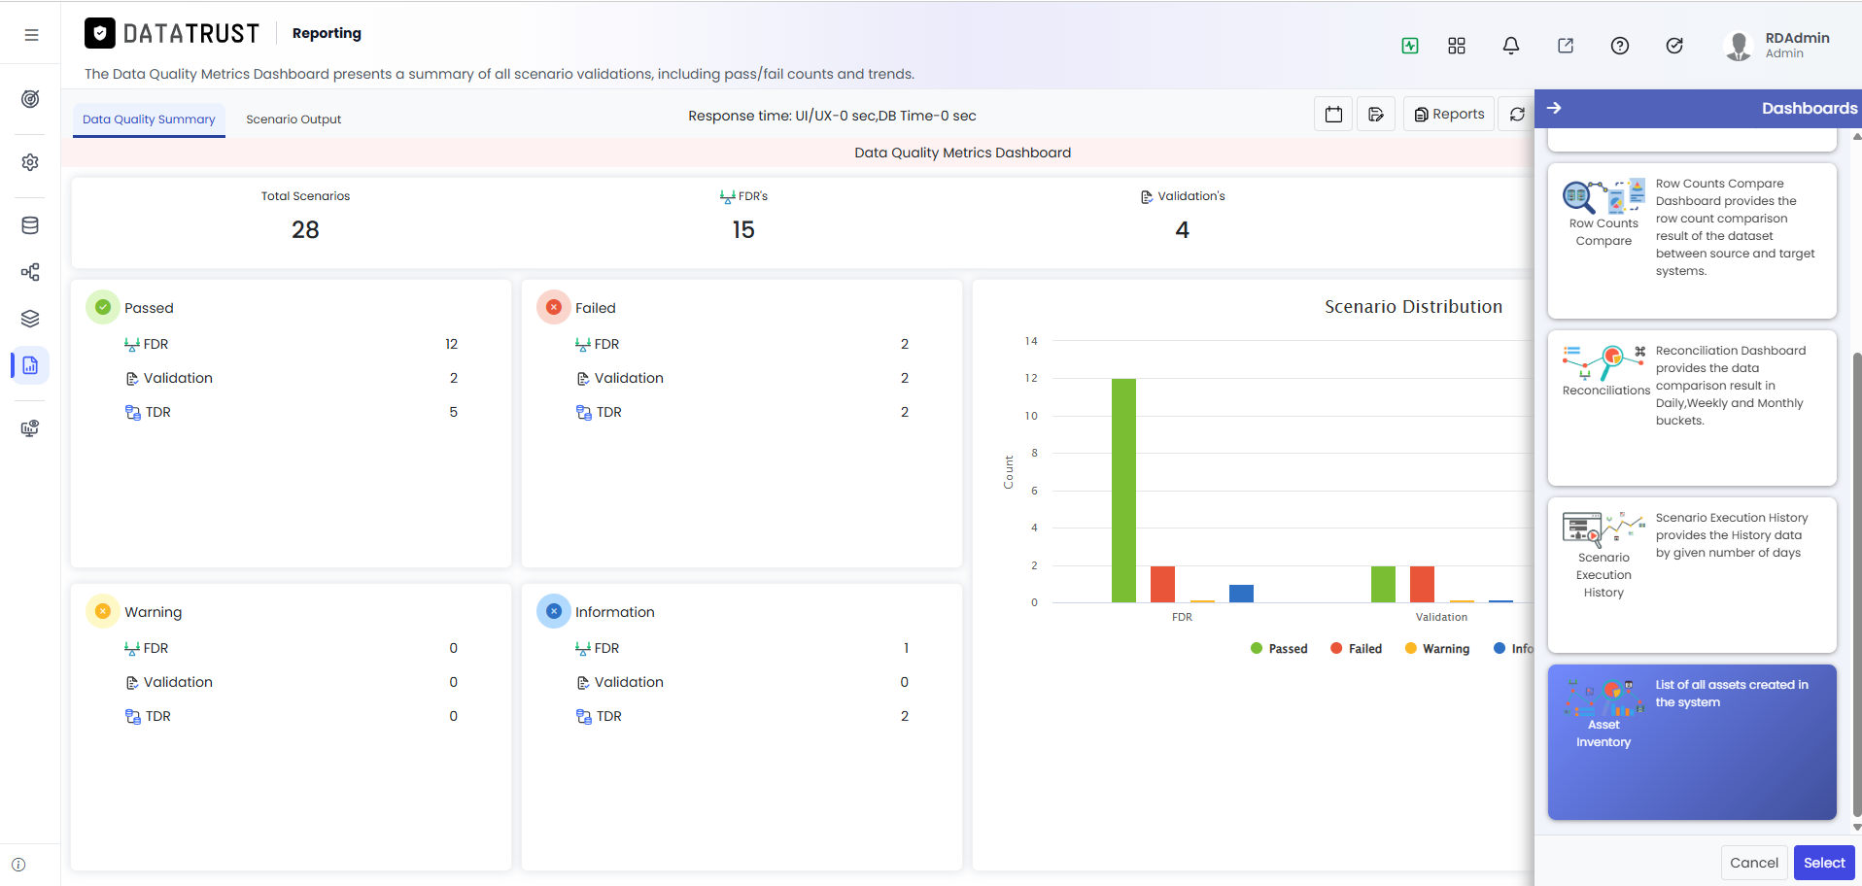Open the target goals sidebar icon
The image size is (1862, 886).
[x=30, y=98]
